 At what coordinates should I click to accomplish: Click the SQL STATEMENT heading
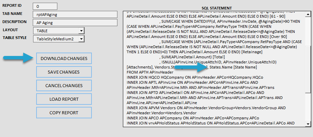click(217, 8)
